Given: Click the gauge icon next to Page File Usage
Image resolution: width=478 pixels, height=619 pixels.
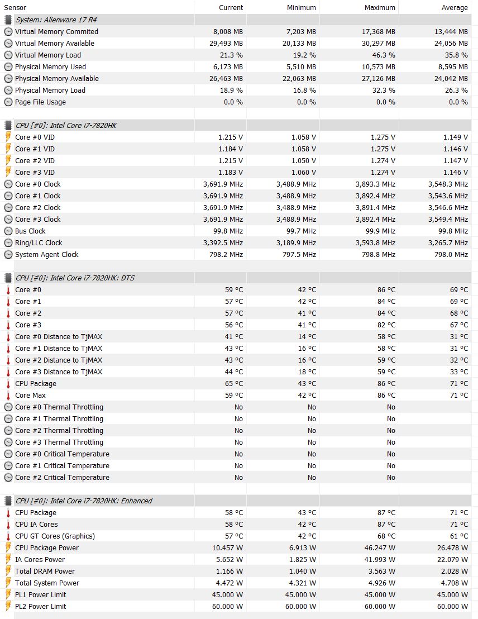Looking at the screenshot, I should [x=8, y=102].
